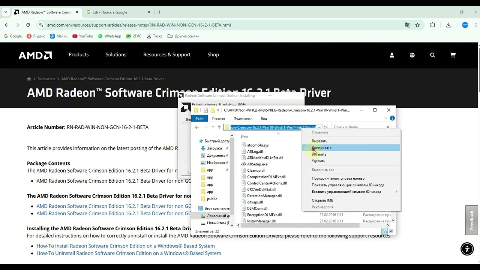Go back in Explorer navigation
Screen dimensions: 480x270
[197, 127]
